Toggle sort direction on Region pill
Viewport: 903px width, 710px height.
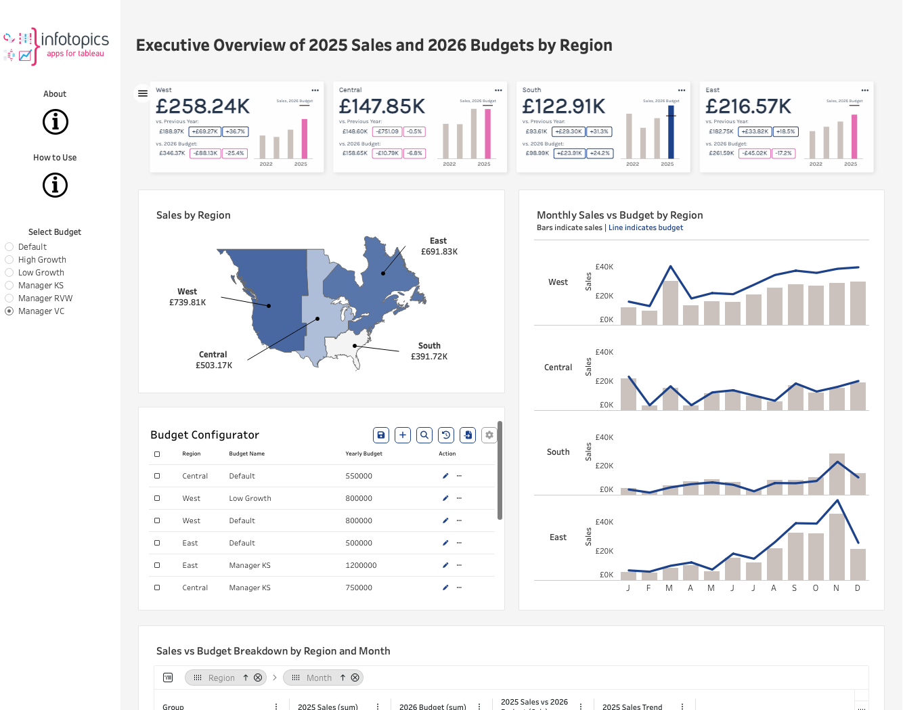click(246, 678)
